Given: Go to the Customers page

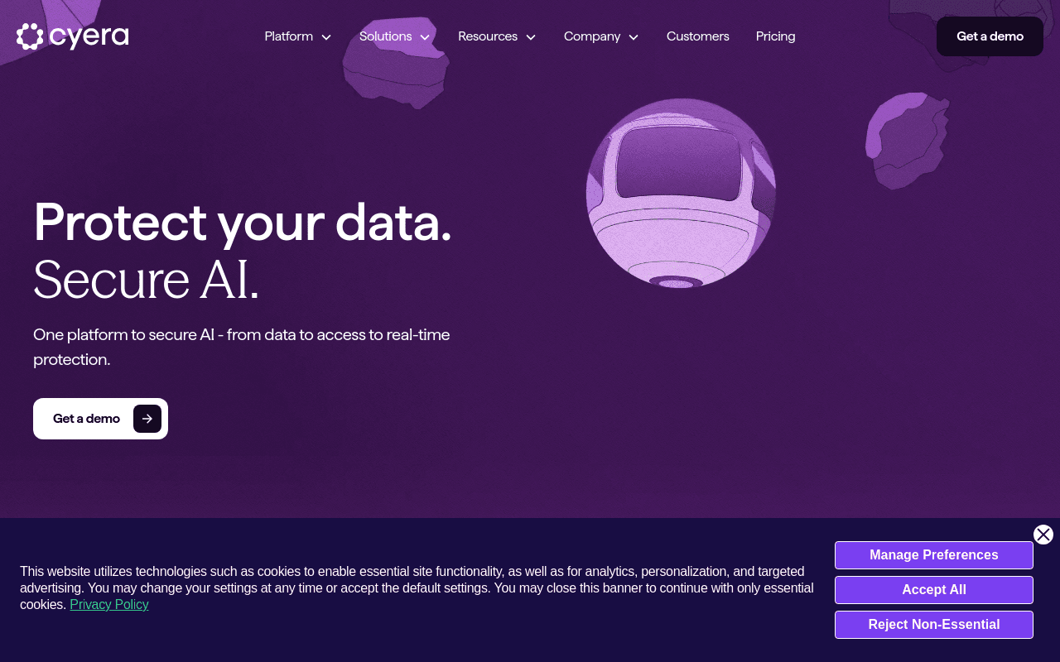Looking at the screenshot, I should click(x=698, y=36).
